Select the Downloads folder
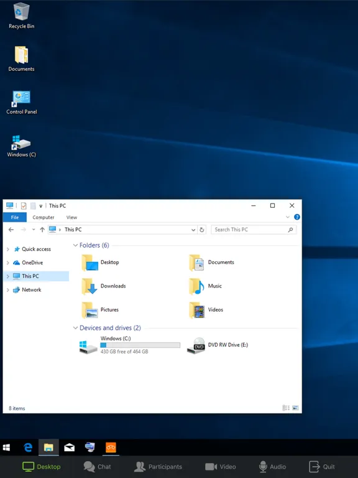Viewport: 358px width, 478px height. click(x=104, y=286)
